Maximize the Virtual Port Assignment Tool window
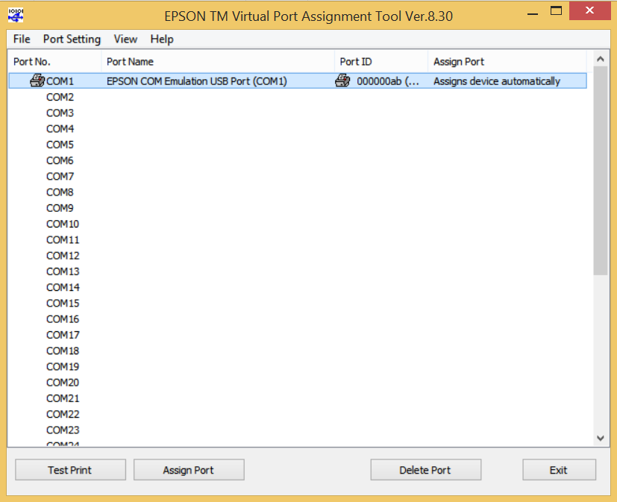The height and width of the screenshot is (502, 617). [556, 11]
